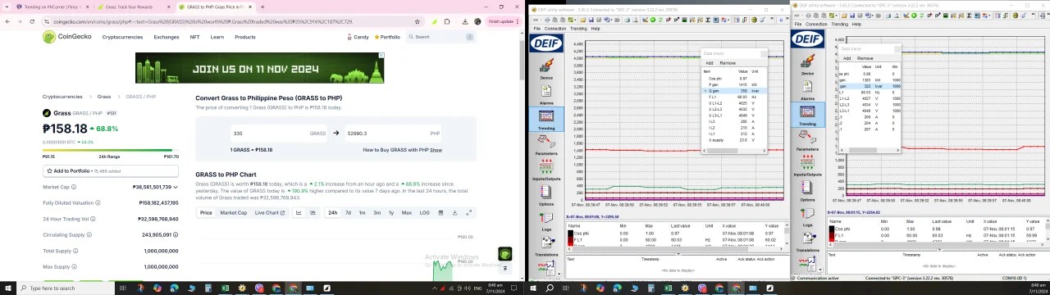
Task: Open Live Chart link
Action: tap(269, 212)
